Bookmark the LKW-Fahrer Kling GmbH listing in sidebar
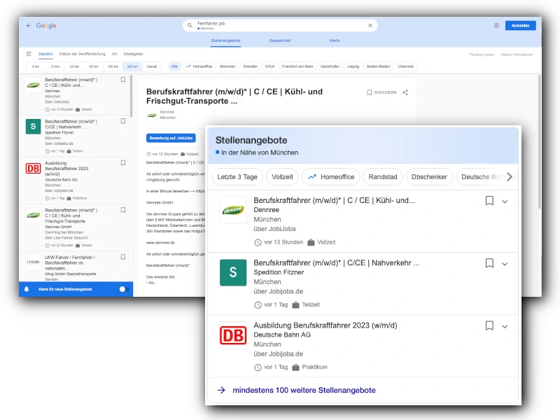This screenshot has height=420, width=560. (x=123, y=258)
